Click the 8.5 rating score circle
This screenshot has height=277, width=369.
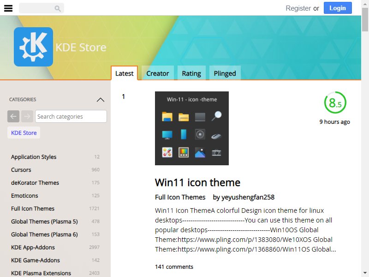tap(335, 102)
